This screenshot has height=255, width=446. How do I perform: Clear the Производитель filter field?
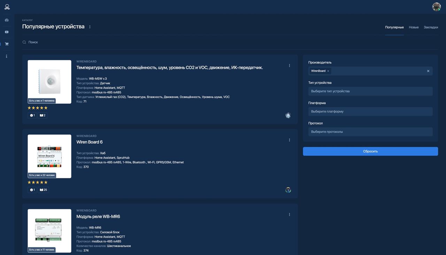coord(428,71)
